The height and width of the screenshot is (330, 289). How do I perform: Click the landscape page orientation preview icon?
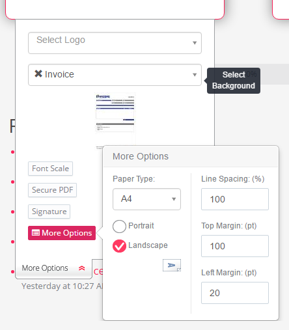pos(172,265)
